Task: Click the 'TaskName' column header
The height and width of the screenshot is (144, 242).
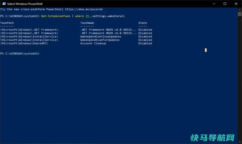Action: [87, 23]
